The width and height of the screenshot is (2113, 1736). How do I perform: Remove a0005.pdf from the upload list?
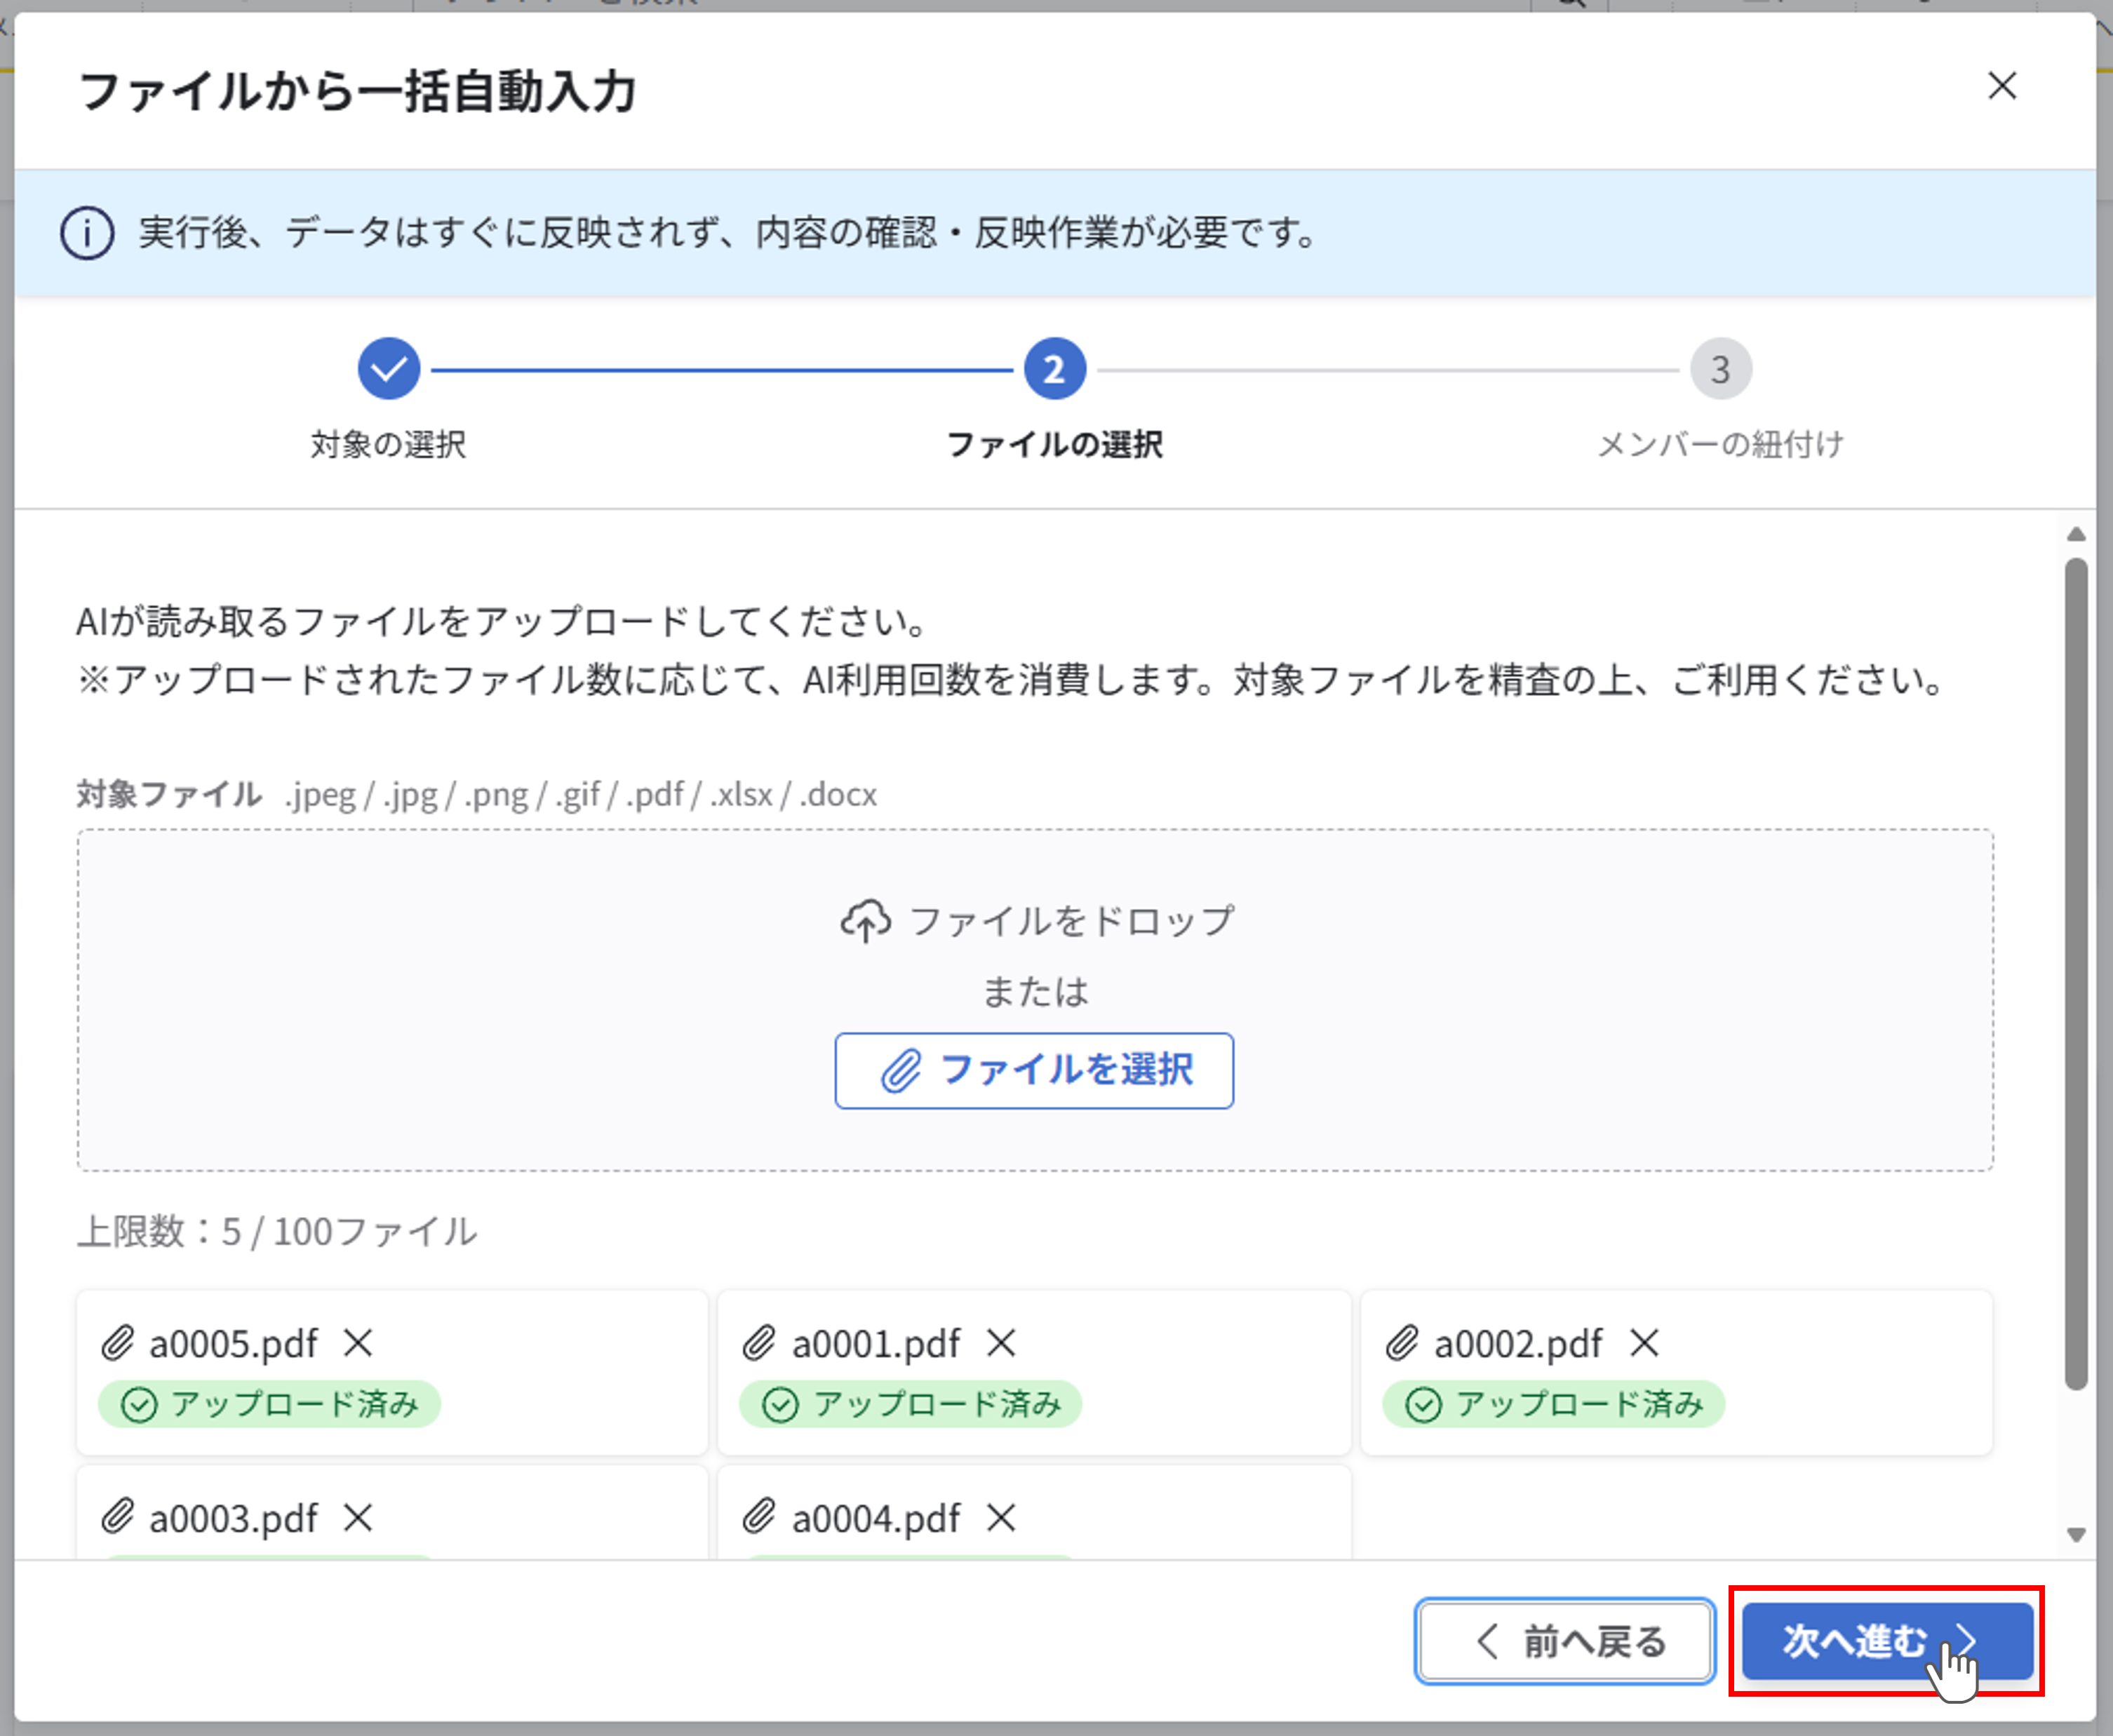point(357,1343)
